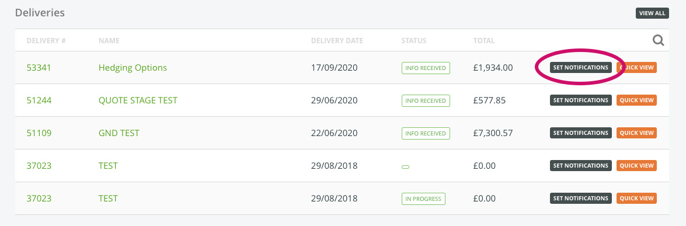This screenshot has width=686, height=226.
Task: Open Quick View for delivery 53341
Action: (636, 68)
